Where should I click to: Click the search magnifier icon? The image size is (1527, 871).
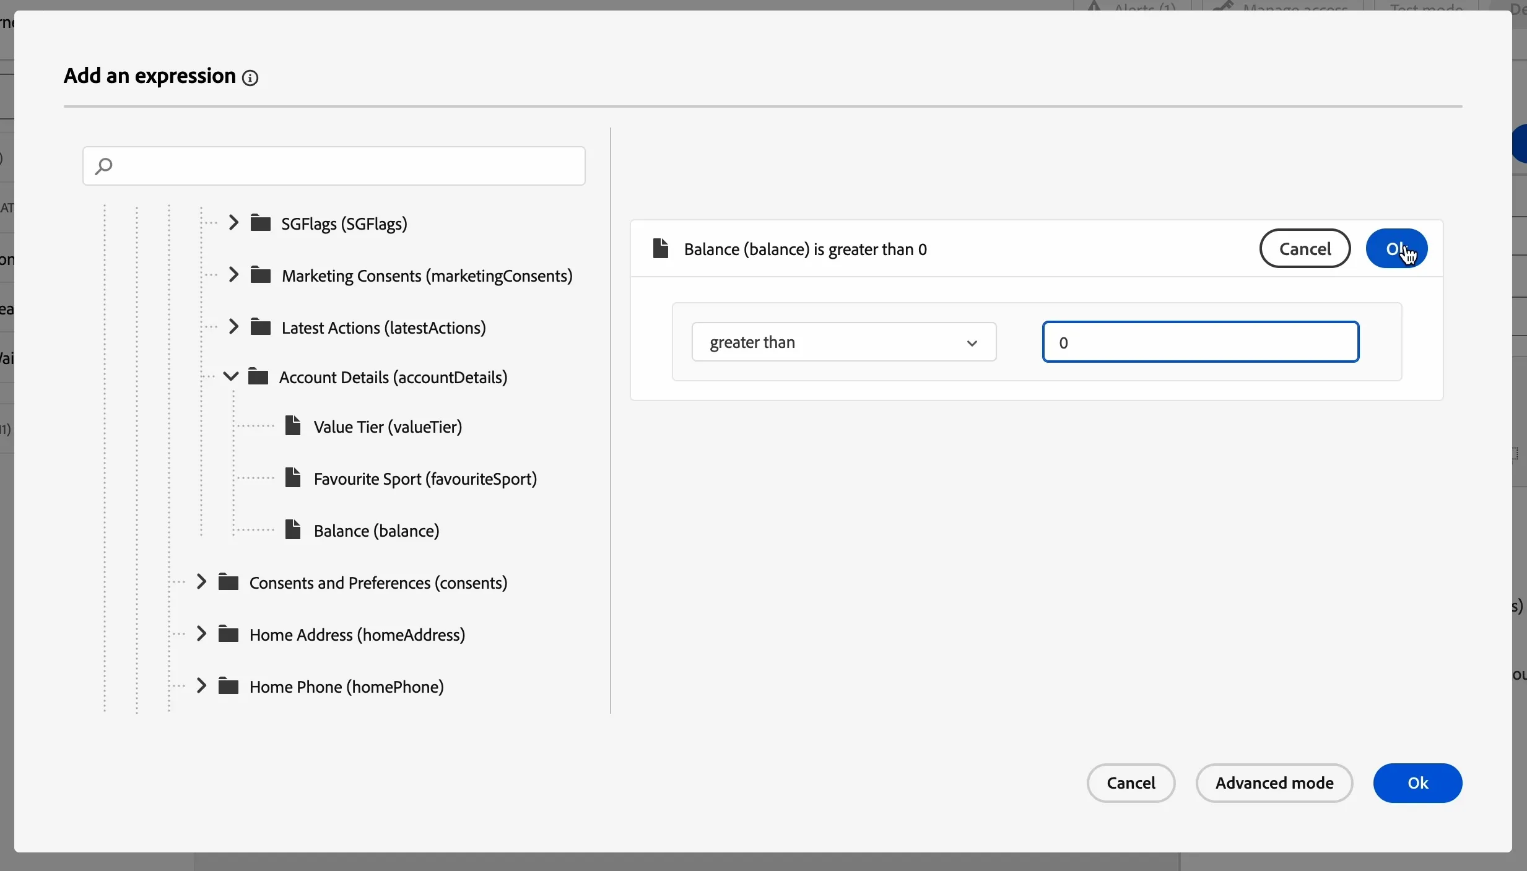(x=104, y=166)
